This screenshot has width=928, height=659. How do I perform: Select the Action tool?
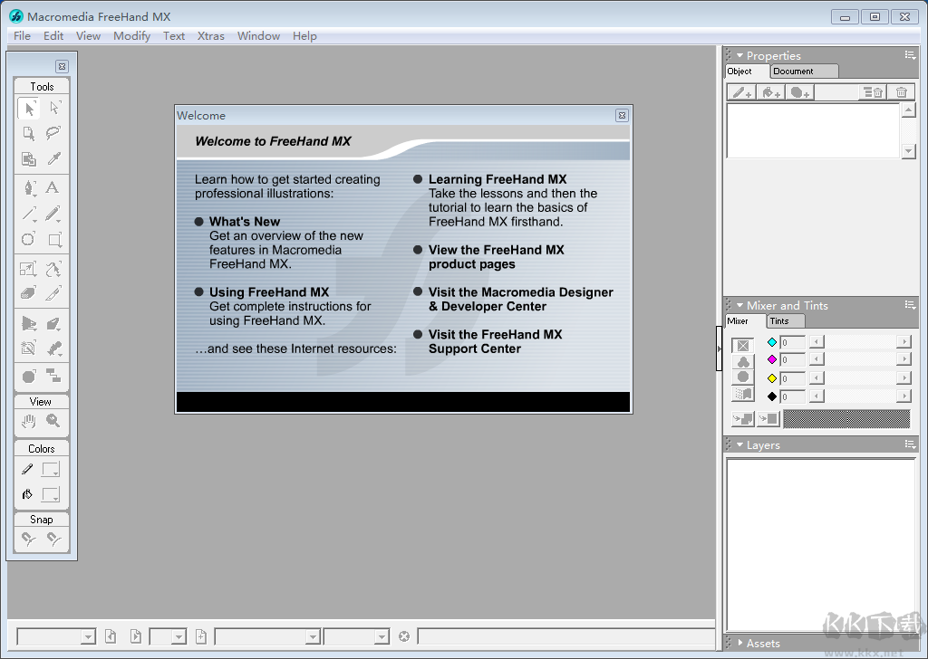28,377
